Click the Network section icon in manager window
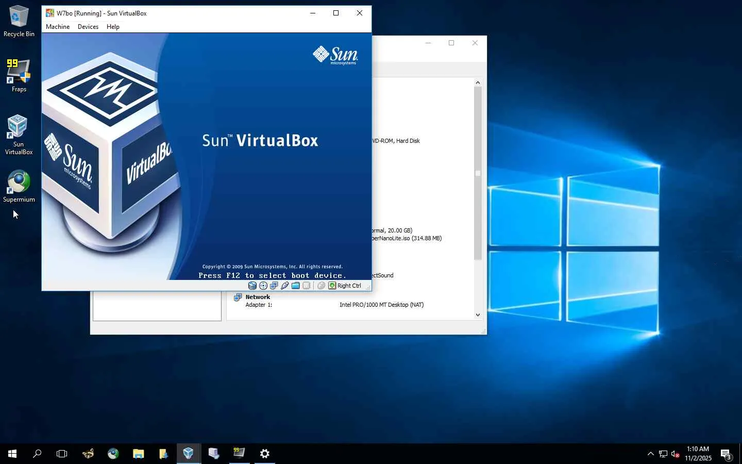This screenshot has width=742, height=464. [238, 297]
